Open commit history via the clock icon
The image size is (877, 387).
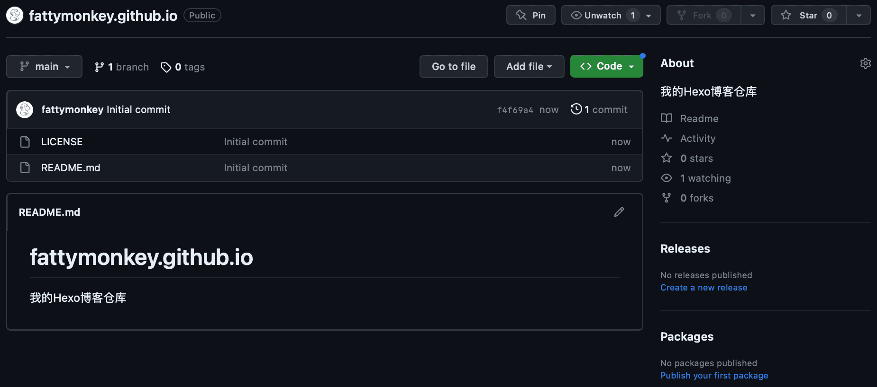coord(576,109)
